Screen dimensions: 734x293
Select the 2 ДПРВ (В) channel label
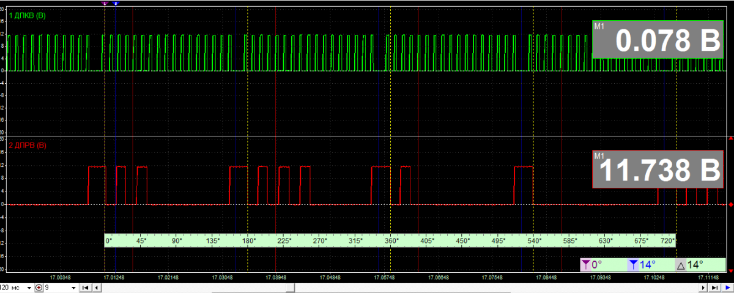pyautogui.click(x=23, y=146)
